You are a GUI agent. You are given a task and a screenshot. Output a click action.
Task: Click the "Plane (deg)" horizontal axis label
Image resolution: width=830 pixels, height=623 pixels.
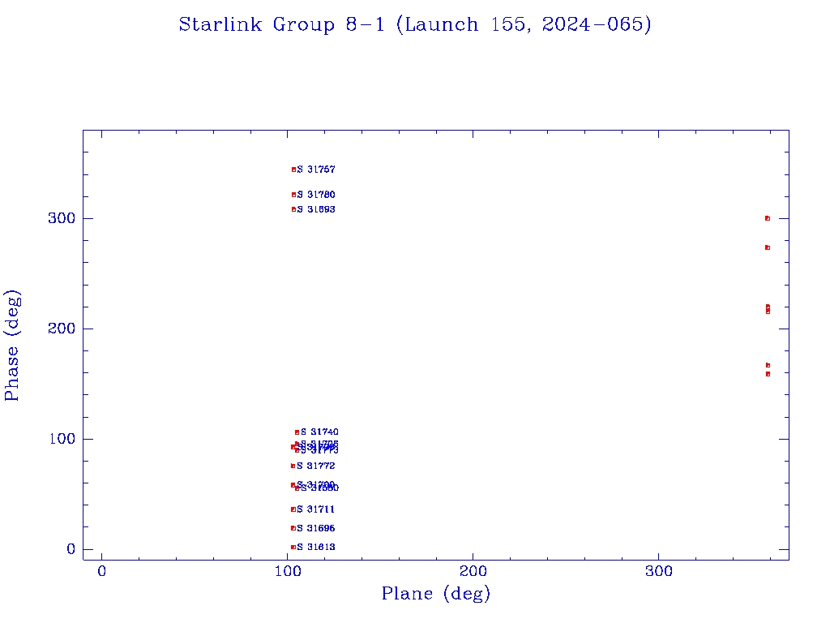pyautogui.click(x=436, y=593)
